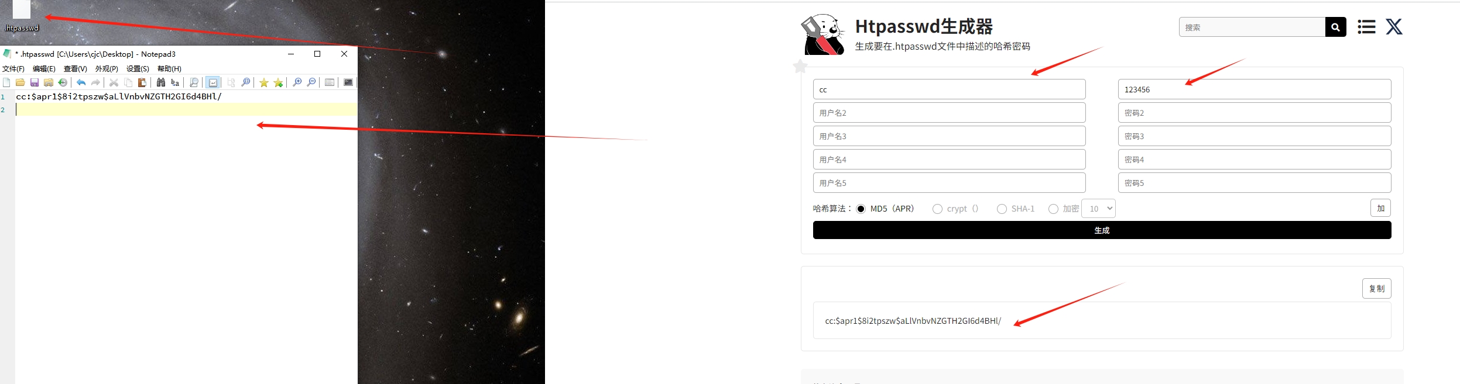This screenshot has height=384, width=1460.
Task: Select the crypt () hash algorithm
Action: 937,209
